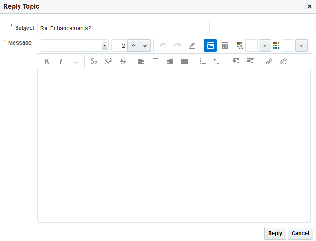Align text to the left

coord(141,61)
